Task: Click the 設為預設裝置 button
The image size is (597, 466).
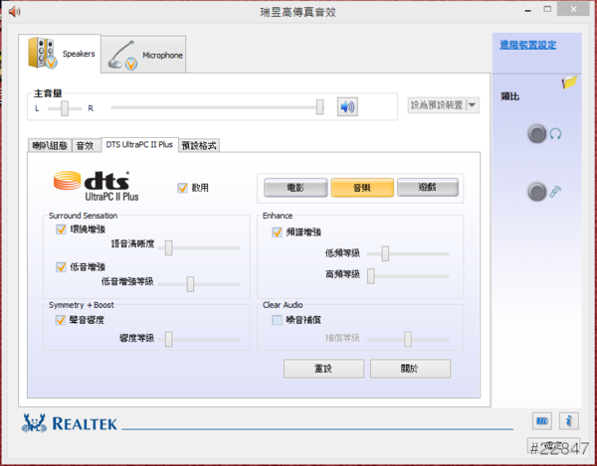Action: click(437, 105)
